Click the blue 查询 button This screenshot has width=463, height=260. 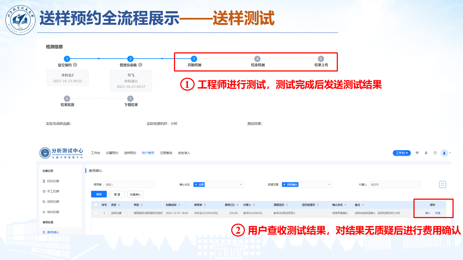pyautogui.click(x=99, y=194)
